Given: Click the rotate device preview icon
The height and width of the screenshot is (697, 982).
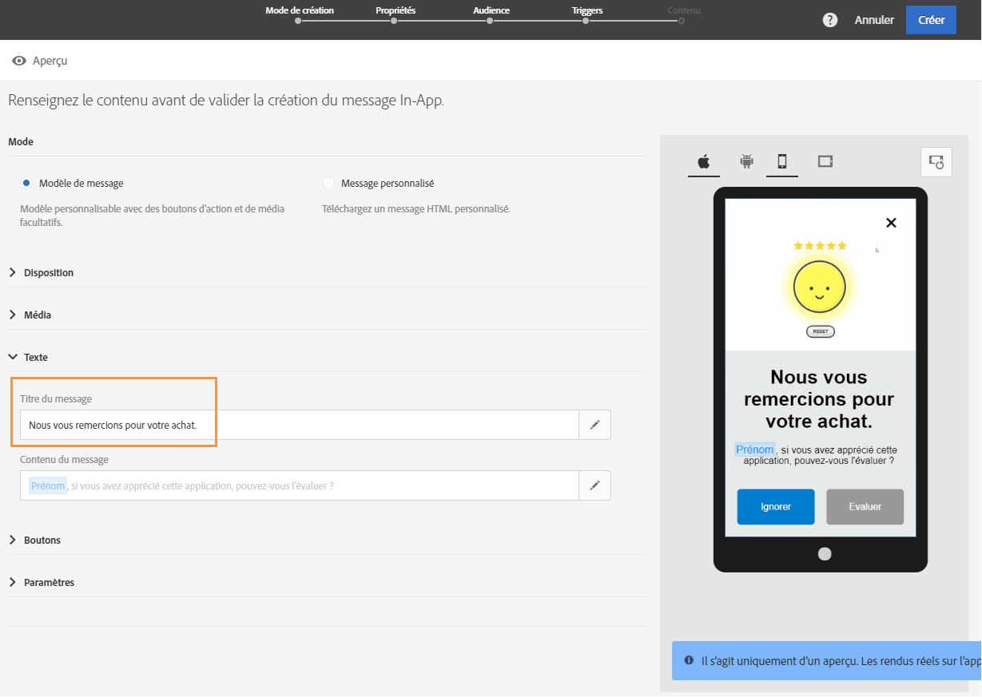Looking at the screenshot, I should 936,162.
